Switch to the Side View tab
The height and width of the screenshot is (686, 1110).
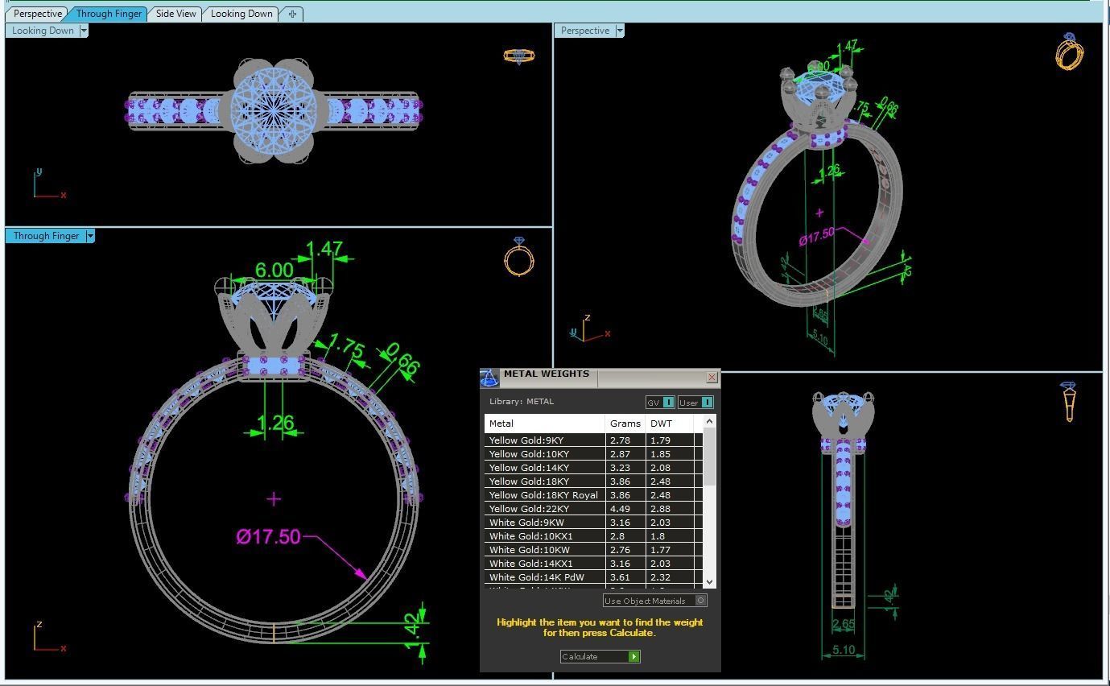[x=175, y=14]
